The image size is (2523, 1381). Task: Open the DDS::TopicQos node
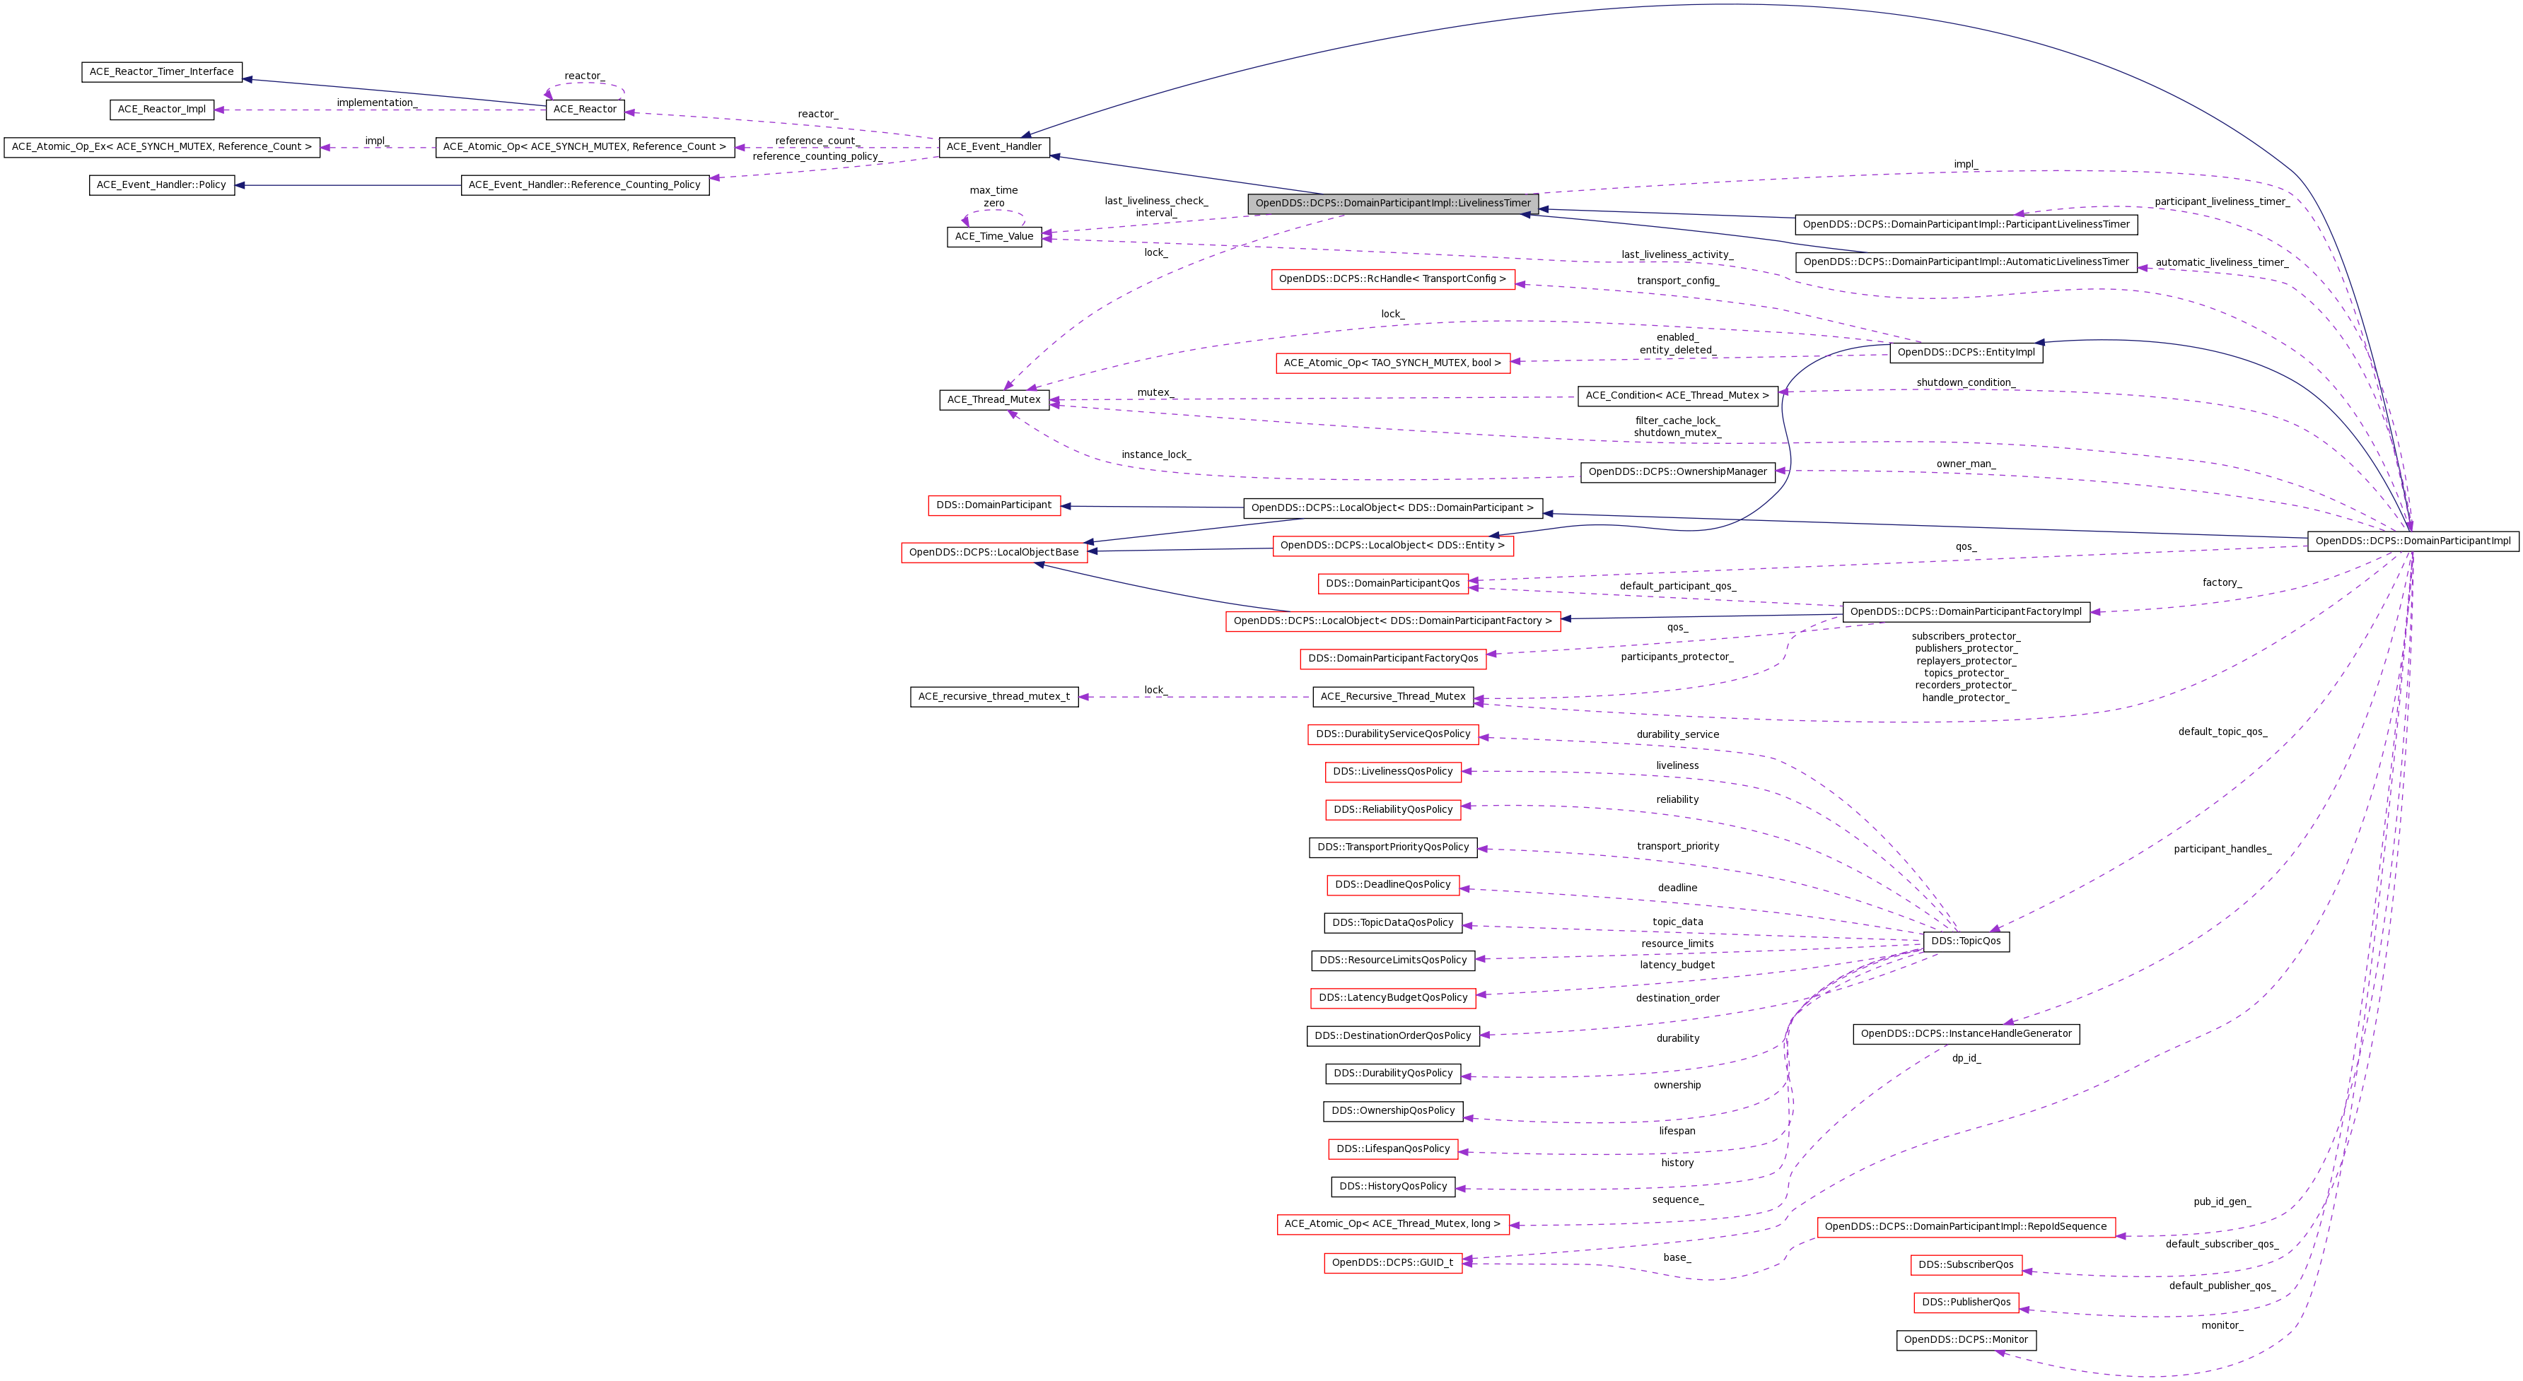pos(1966,941)
